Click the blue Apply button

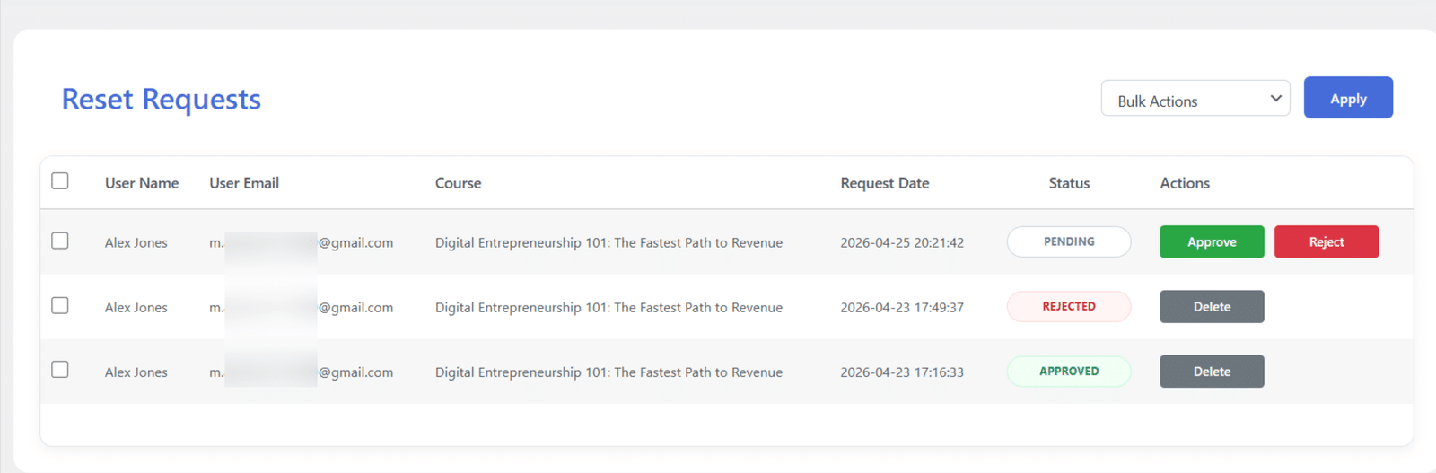pos(1348,98)
